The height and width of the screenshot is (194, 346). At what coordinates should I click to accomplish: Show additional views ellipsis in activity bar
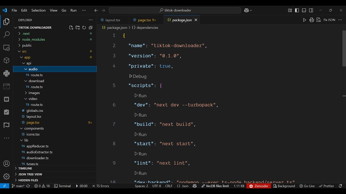click(x=6, y=138)
